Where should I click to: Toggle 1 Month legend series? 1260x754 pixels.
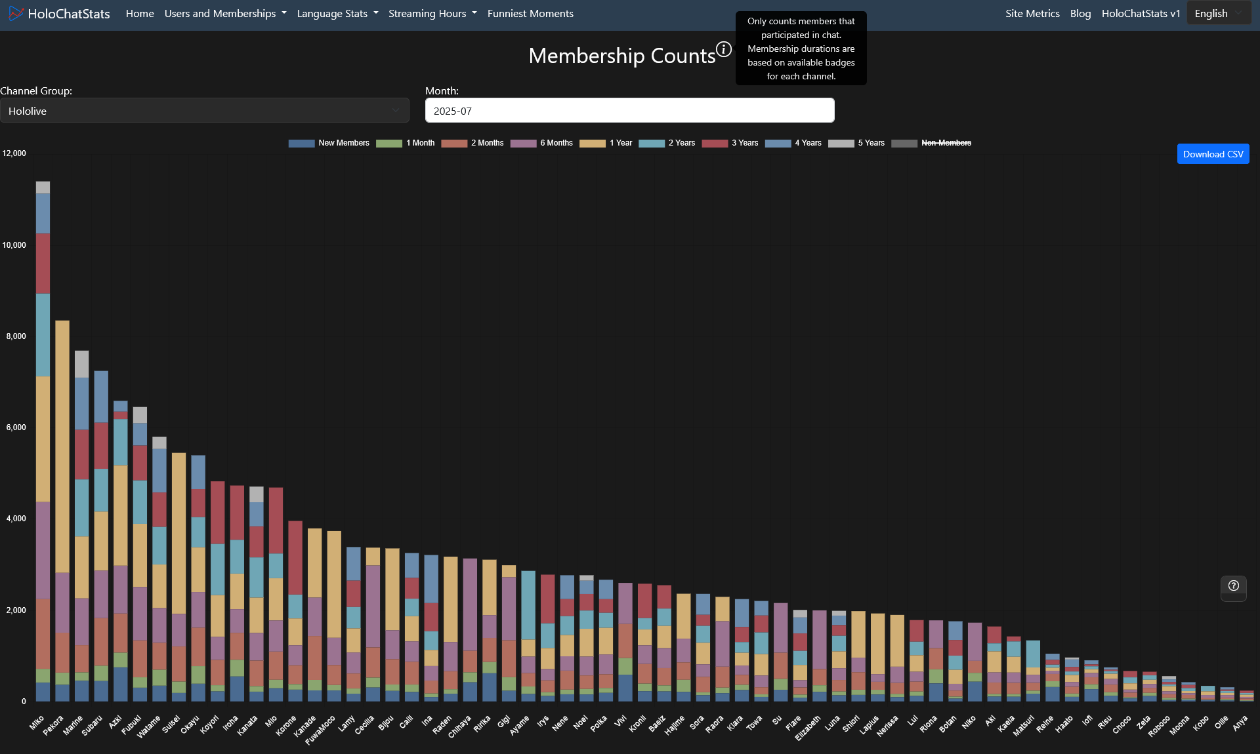405,143
